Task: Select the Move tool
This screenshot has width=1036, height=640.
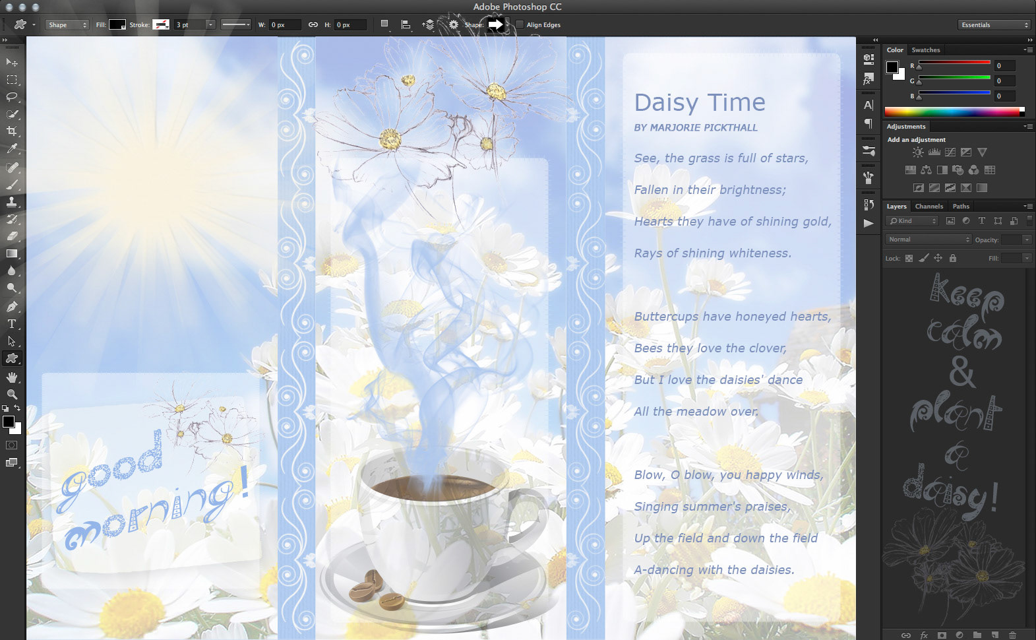Action: tap(12, 62)
